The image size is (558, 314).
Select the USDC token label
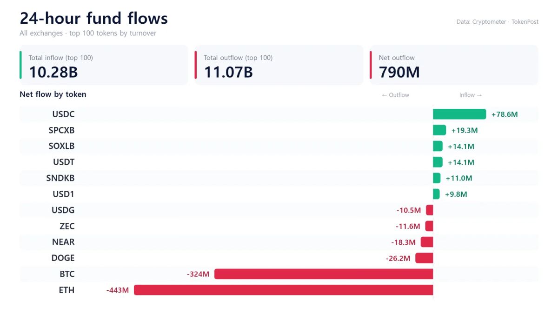(x=63, y=114)
